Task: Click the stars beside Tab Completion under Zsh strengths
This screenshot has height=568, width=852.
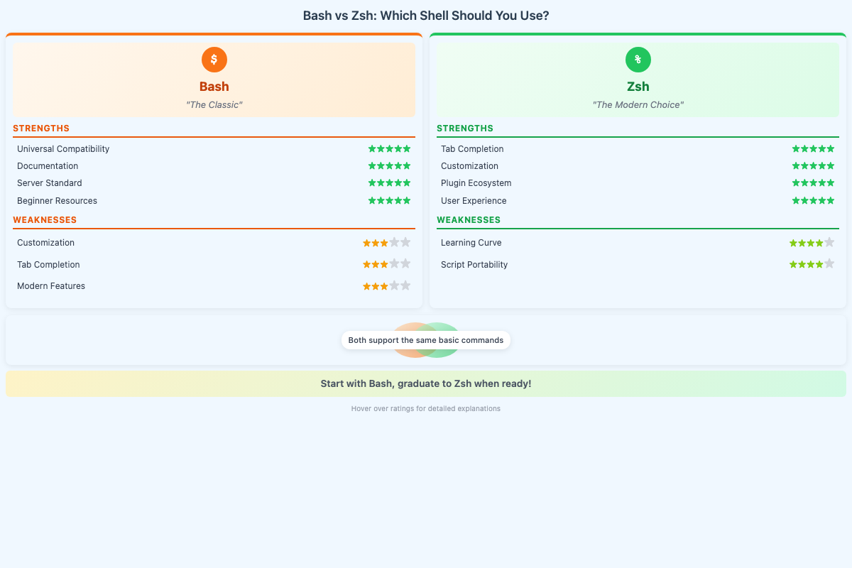Action: click(813, 148)
